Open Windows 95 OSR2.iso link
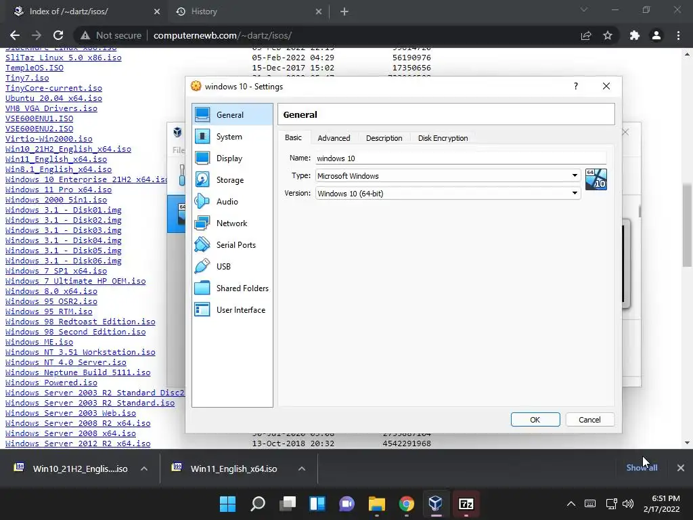This screenshot has width=693, height=520. (x=51, y=301)
